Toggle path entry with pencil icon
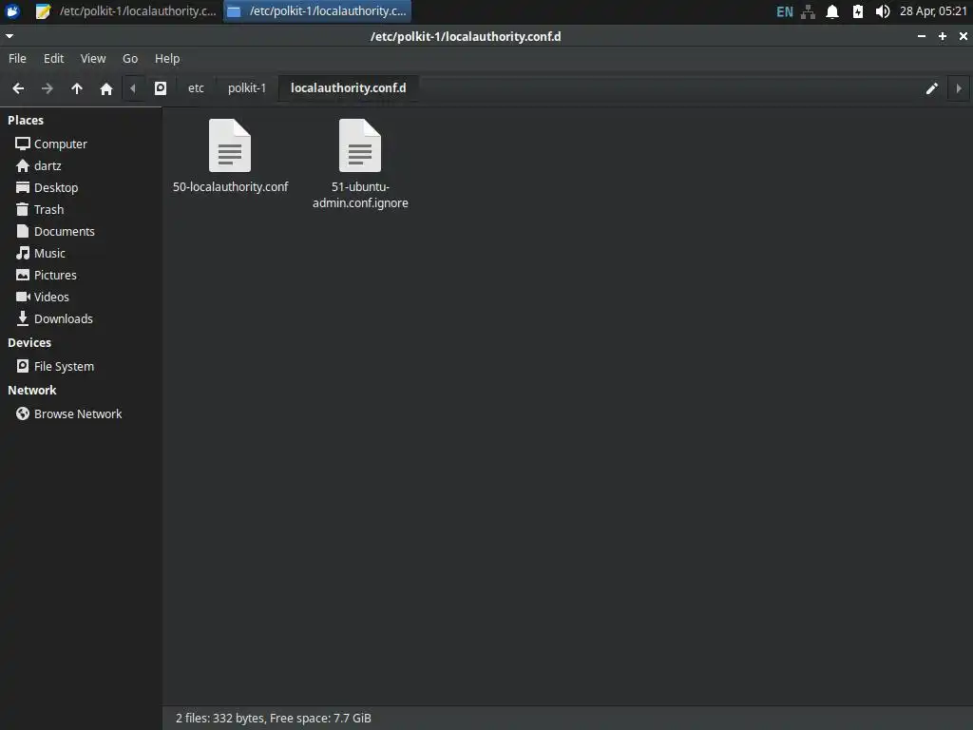 (x=931, y=88)
